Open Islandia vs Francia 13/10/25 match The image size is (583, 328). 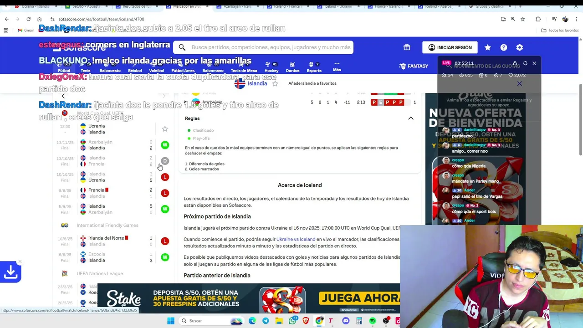(113, 161)
